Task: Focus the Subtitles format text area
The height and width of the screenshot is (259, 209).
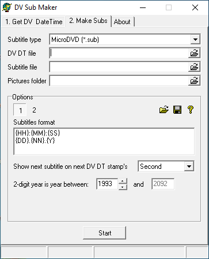Action: click(x=104, y=141)
